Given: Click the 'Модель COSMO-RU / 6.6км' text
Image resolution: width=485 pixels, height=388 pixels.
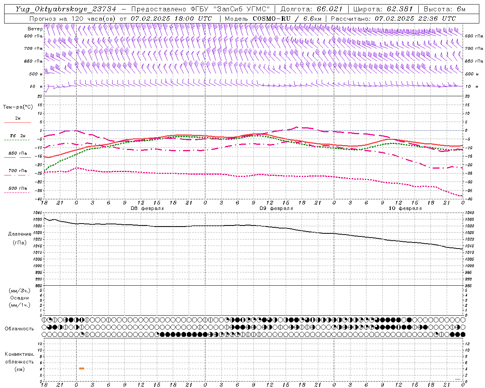Looking at the screenshot, I should click(273, 19).
